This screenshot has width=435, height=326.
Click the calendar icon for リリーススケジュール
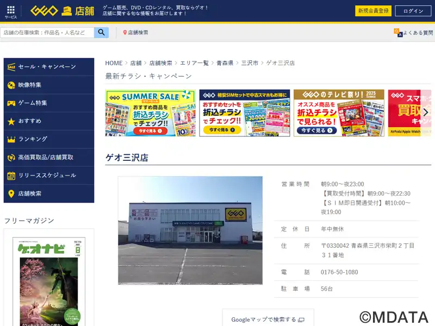pyautogui.click(x=11, y=175)
